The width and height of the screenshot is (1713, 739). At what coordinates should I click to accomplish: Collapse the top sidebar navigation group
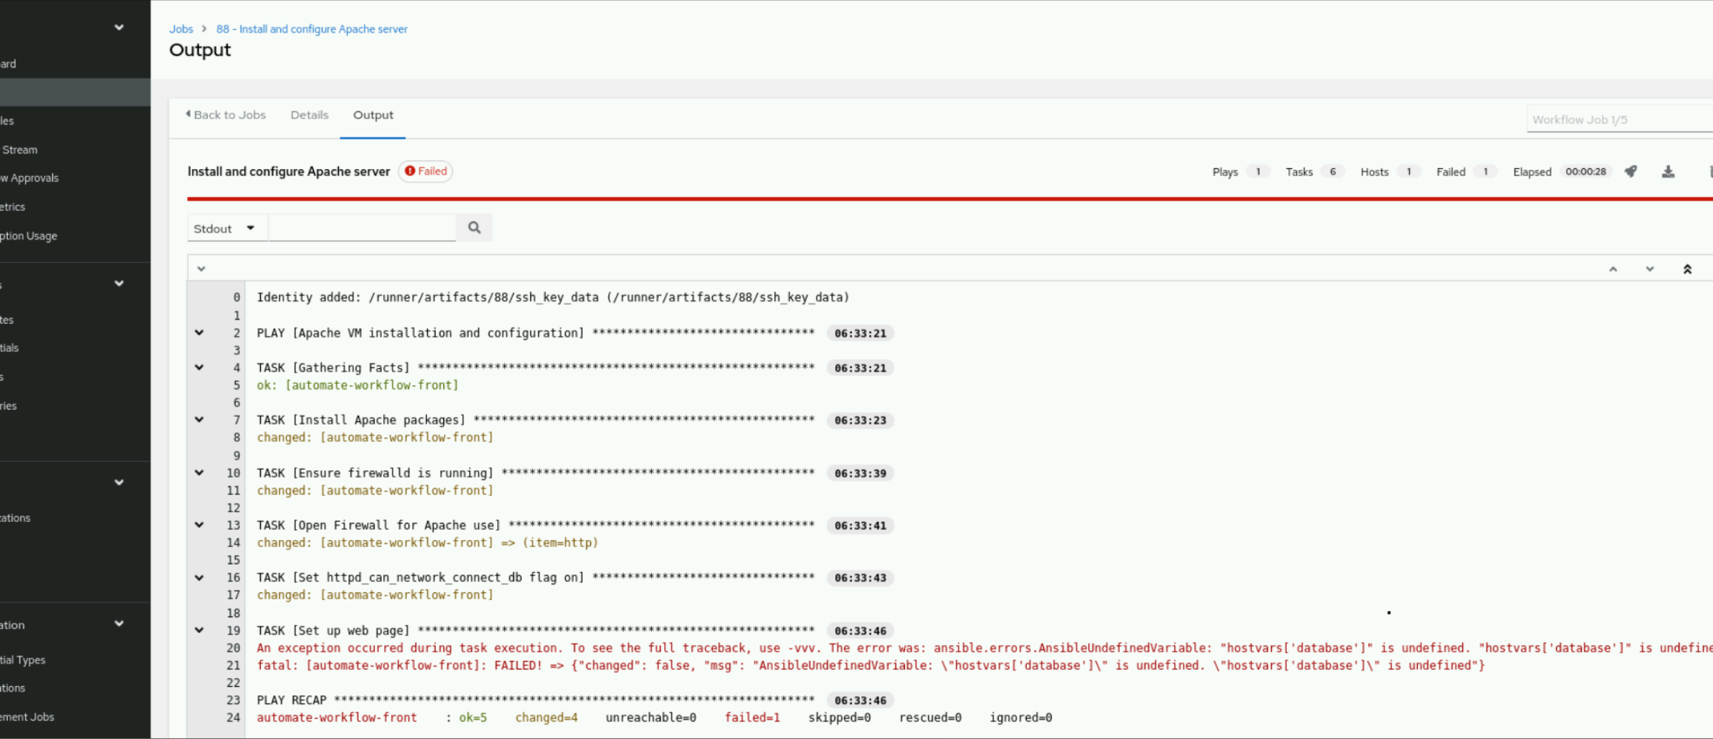point(119,27)
